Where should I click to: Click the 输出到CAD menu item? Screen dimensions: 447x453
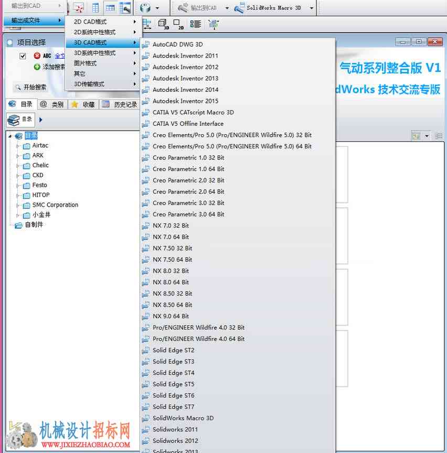tap(34, 6)
